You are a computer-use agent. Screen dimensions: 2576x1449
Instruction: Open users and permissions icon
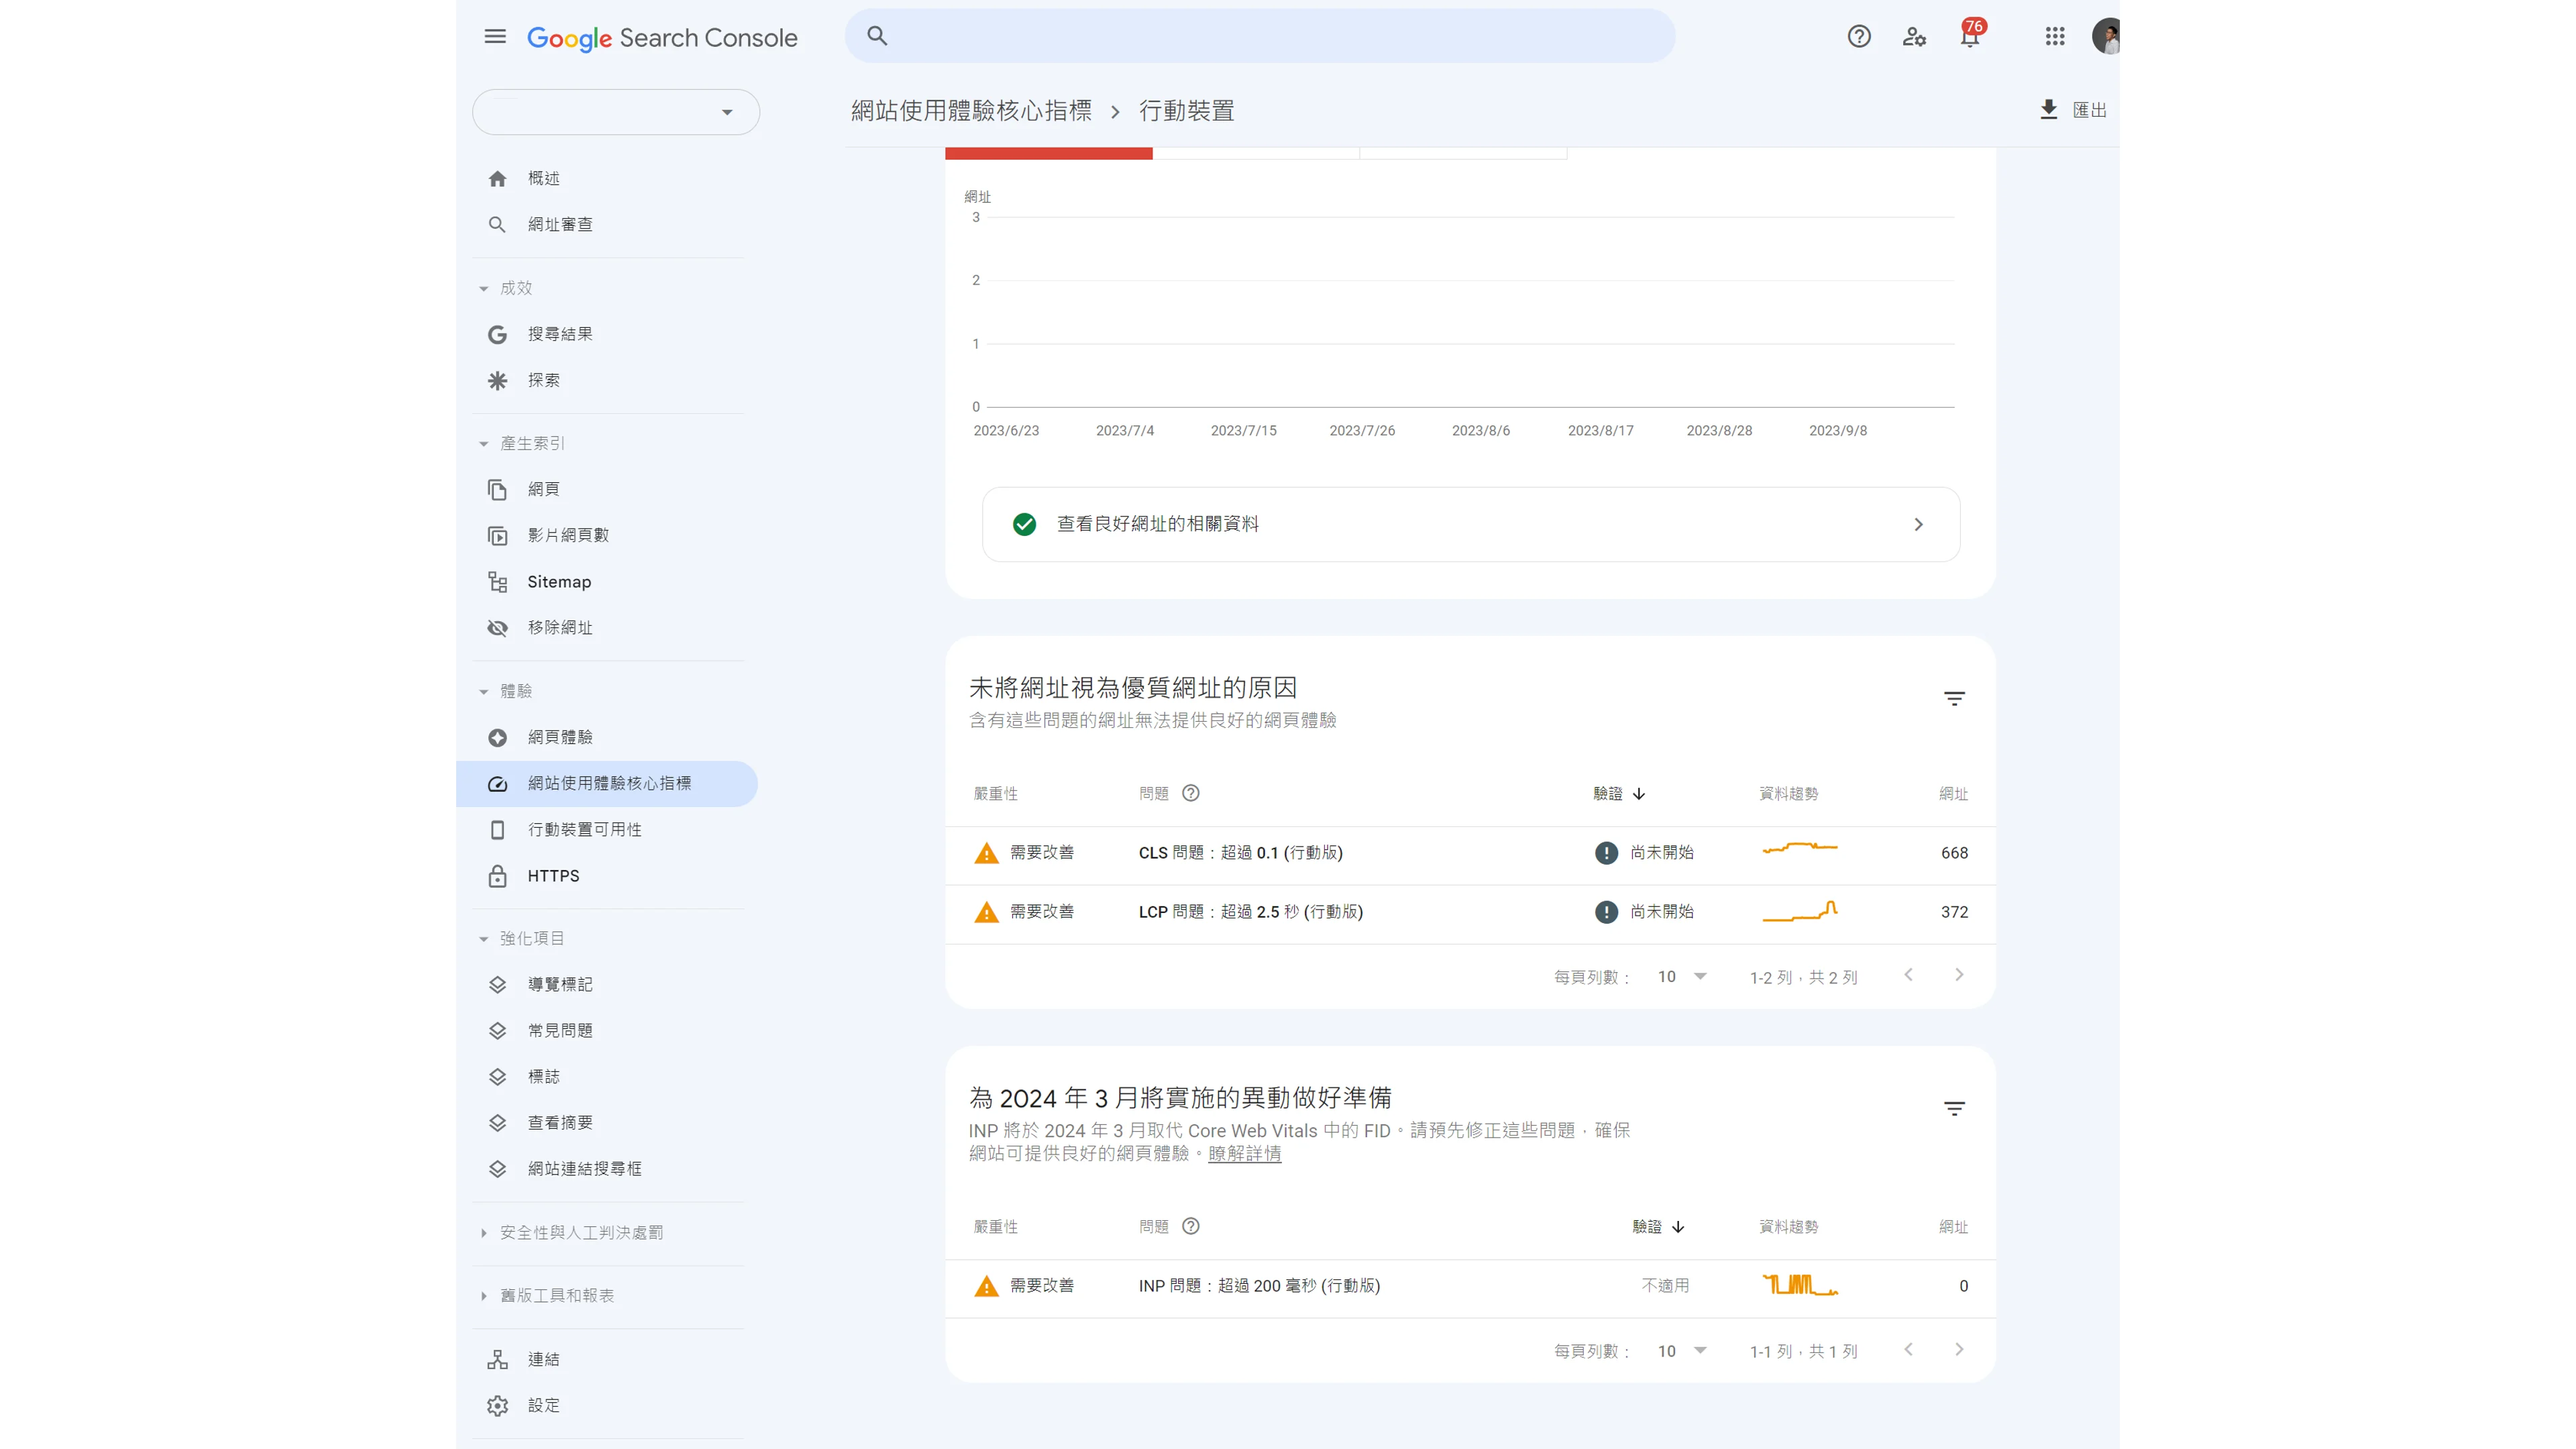click(x=1914, y=37)
